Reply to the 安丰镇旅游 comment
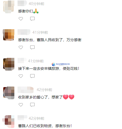Viewport: 122px width, 129px height. click(x=32, y=76)
